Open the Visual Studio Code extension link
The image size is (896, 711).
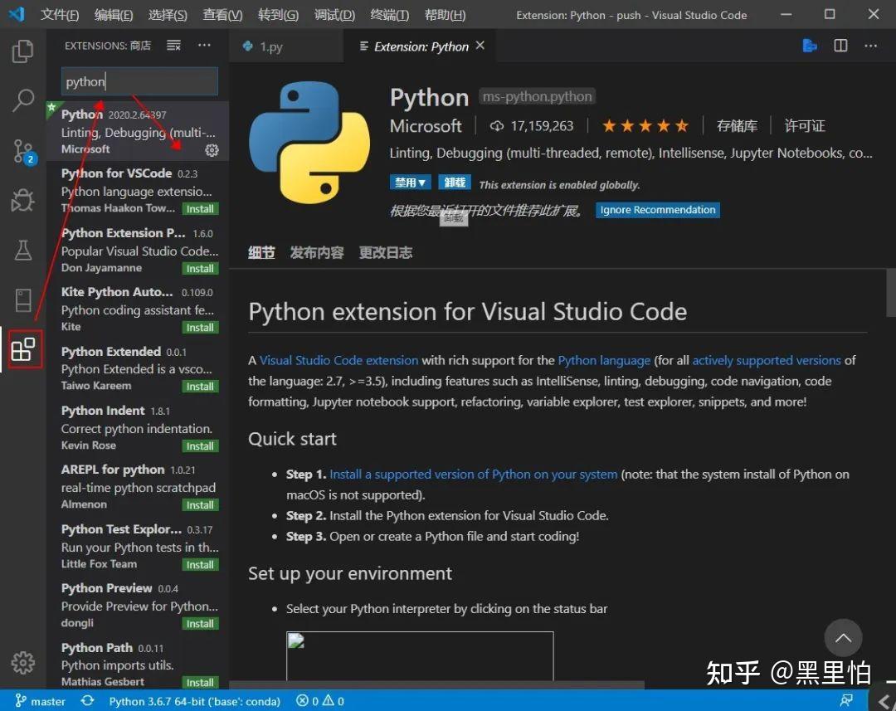338,360
